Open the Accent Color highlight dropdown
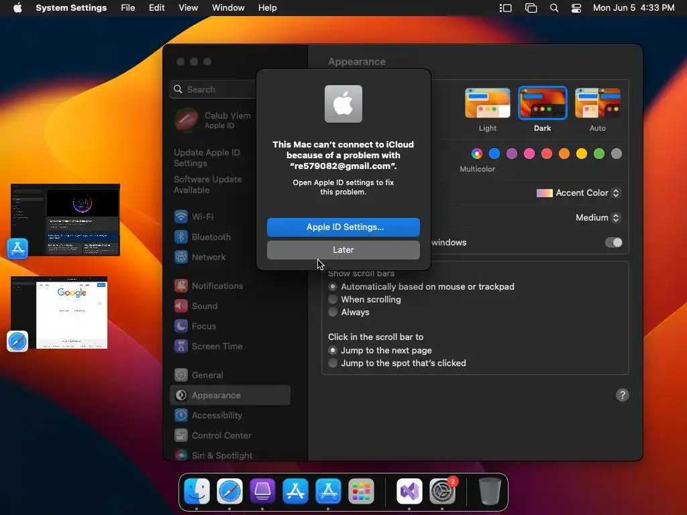Screen dimensions: 687x515 click(578, 193)
